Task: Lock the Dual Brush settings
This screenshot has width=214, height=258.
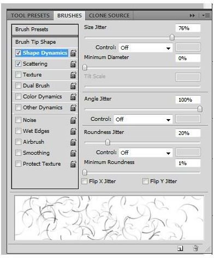Action: pos(73,86)
